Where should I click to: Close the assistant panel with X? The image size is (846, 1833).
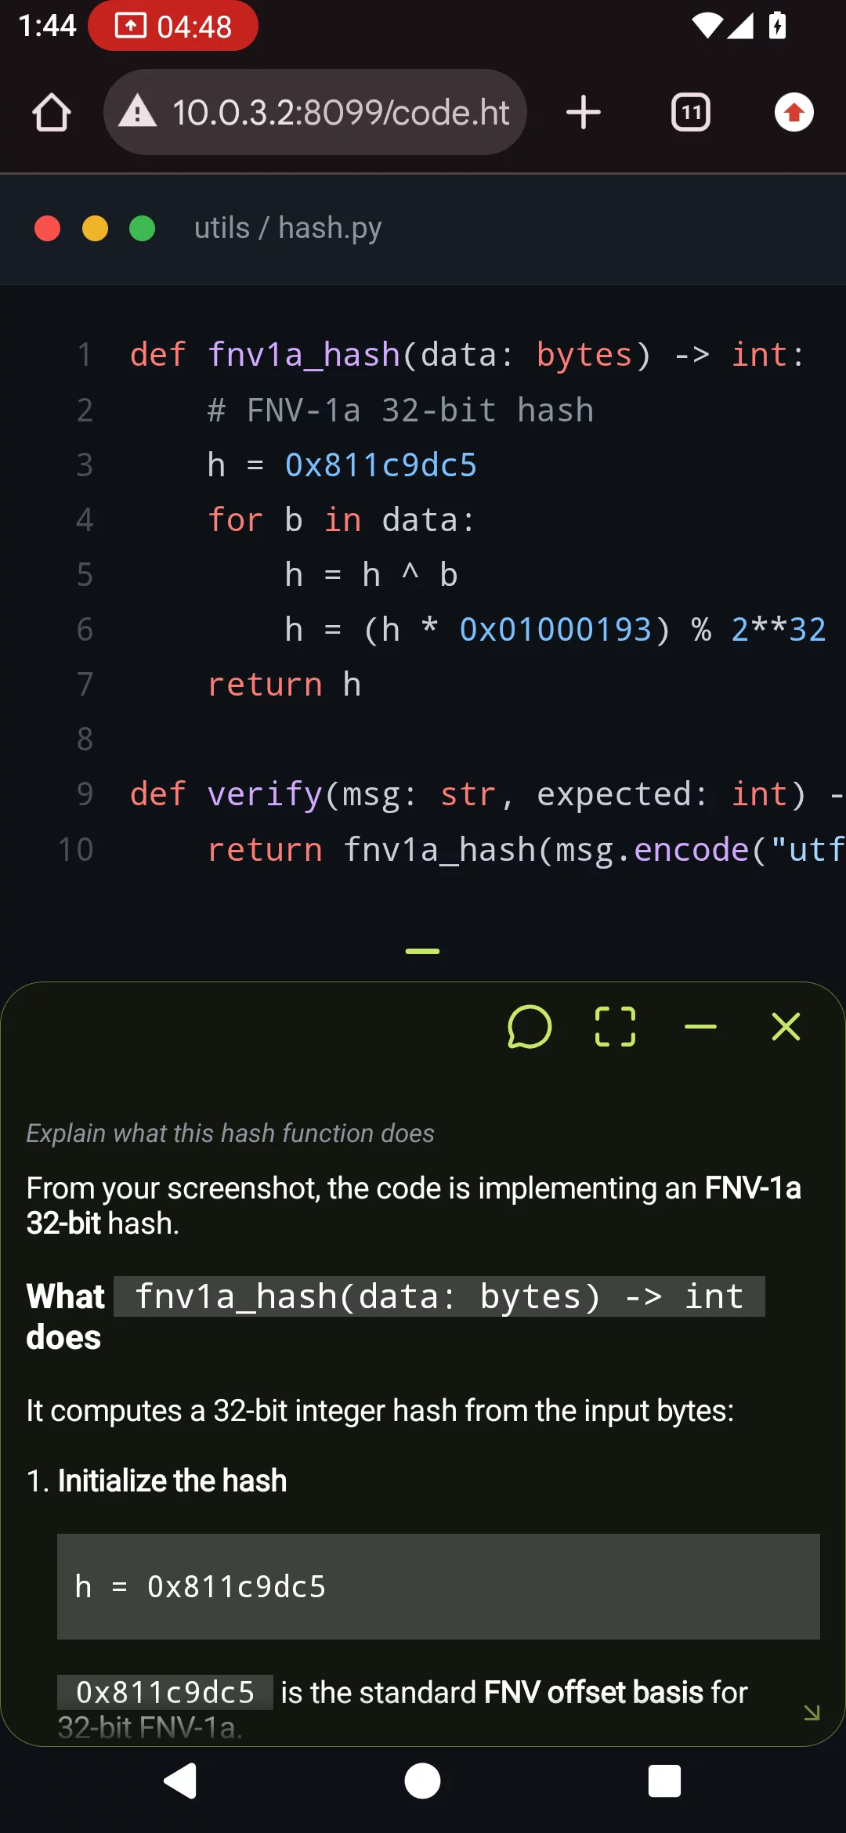tap(786, 1026)
